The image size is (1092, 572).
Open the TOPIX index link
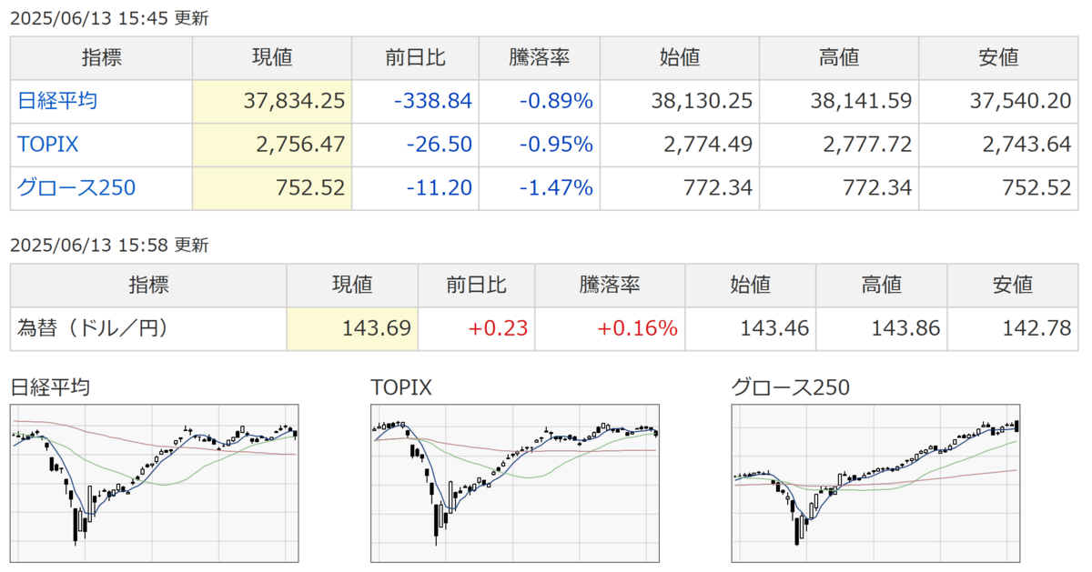point(47,145)
